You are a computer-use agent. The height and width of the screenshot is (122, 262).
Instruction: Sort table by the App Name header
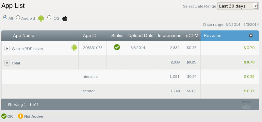(24, 36)
